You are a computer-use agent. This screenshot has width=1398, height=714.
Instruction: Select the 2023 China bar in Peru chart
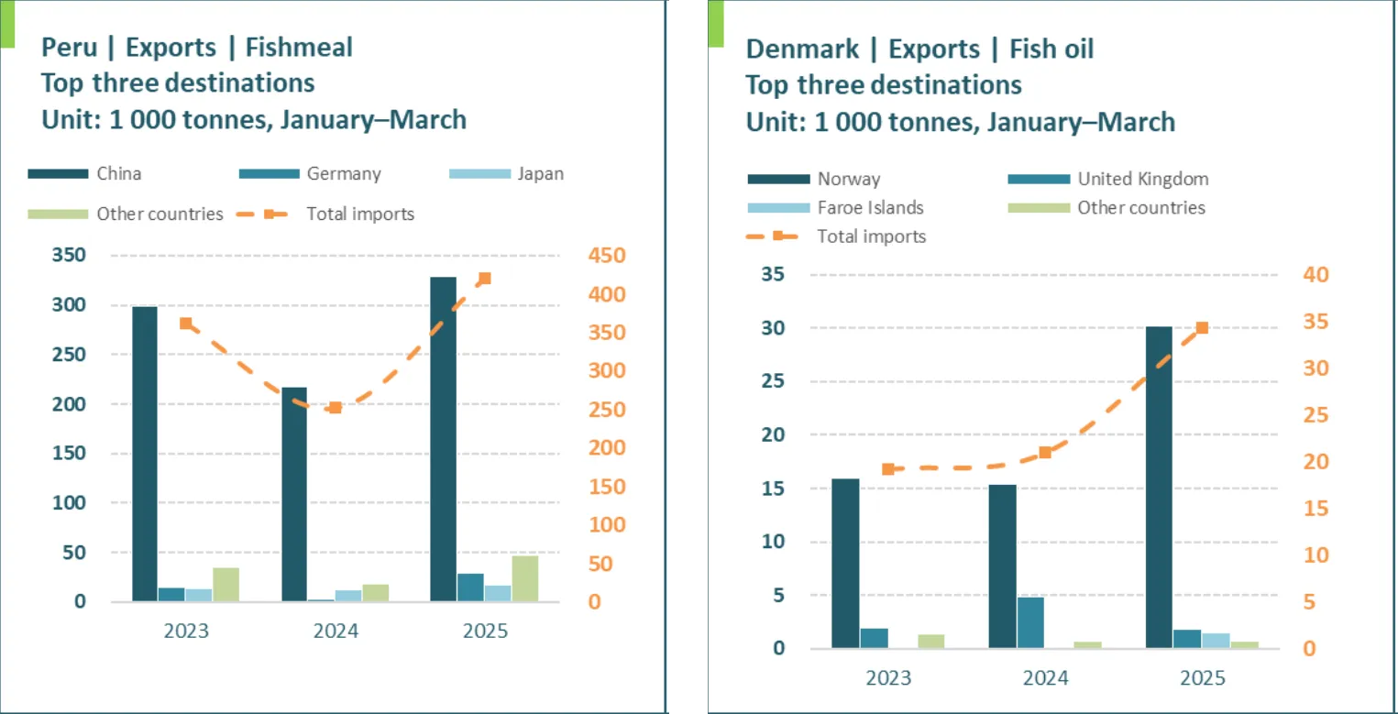(x=145, y=454)
